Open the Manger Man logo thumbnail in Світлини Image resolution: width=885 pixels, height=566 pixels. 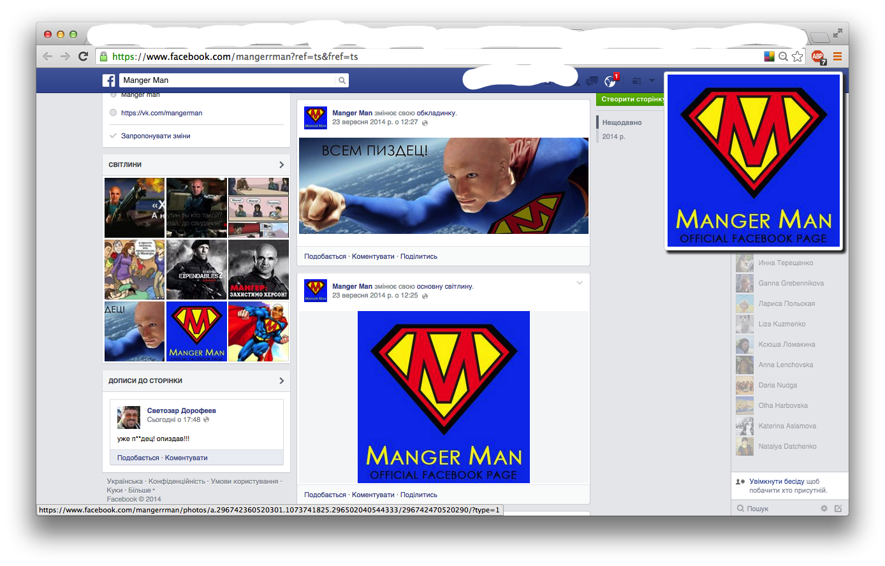coord(196,331)
